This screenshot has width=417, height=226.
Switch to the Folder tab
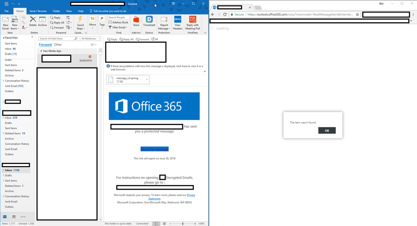coord(56,11)
